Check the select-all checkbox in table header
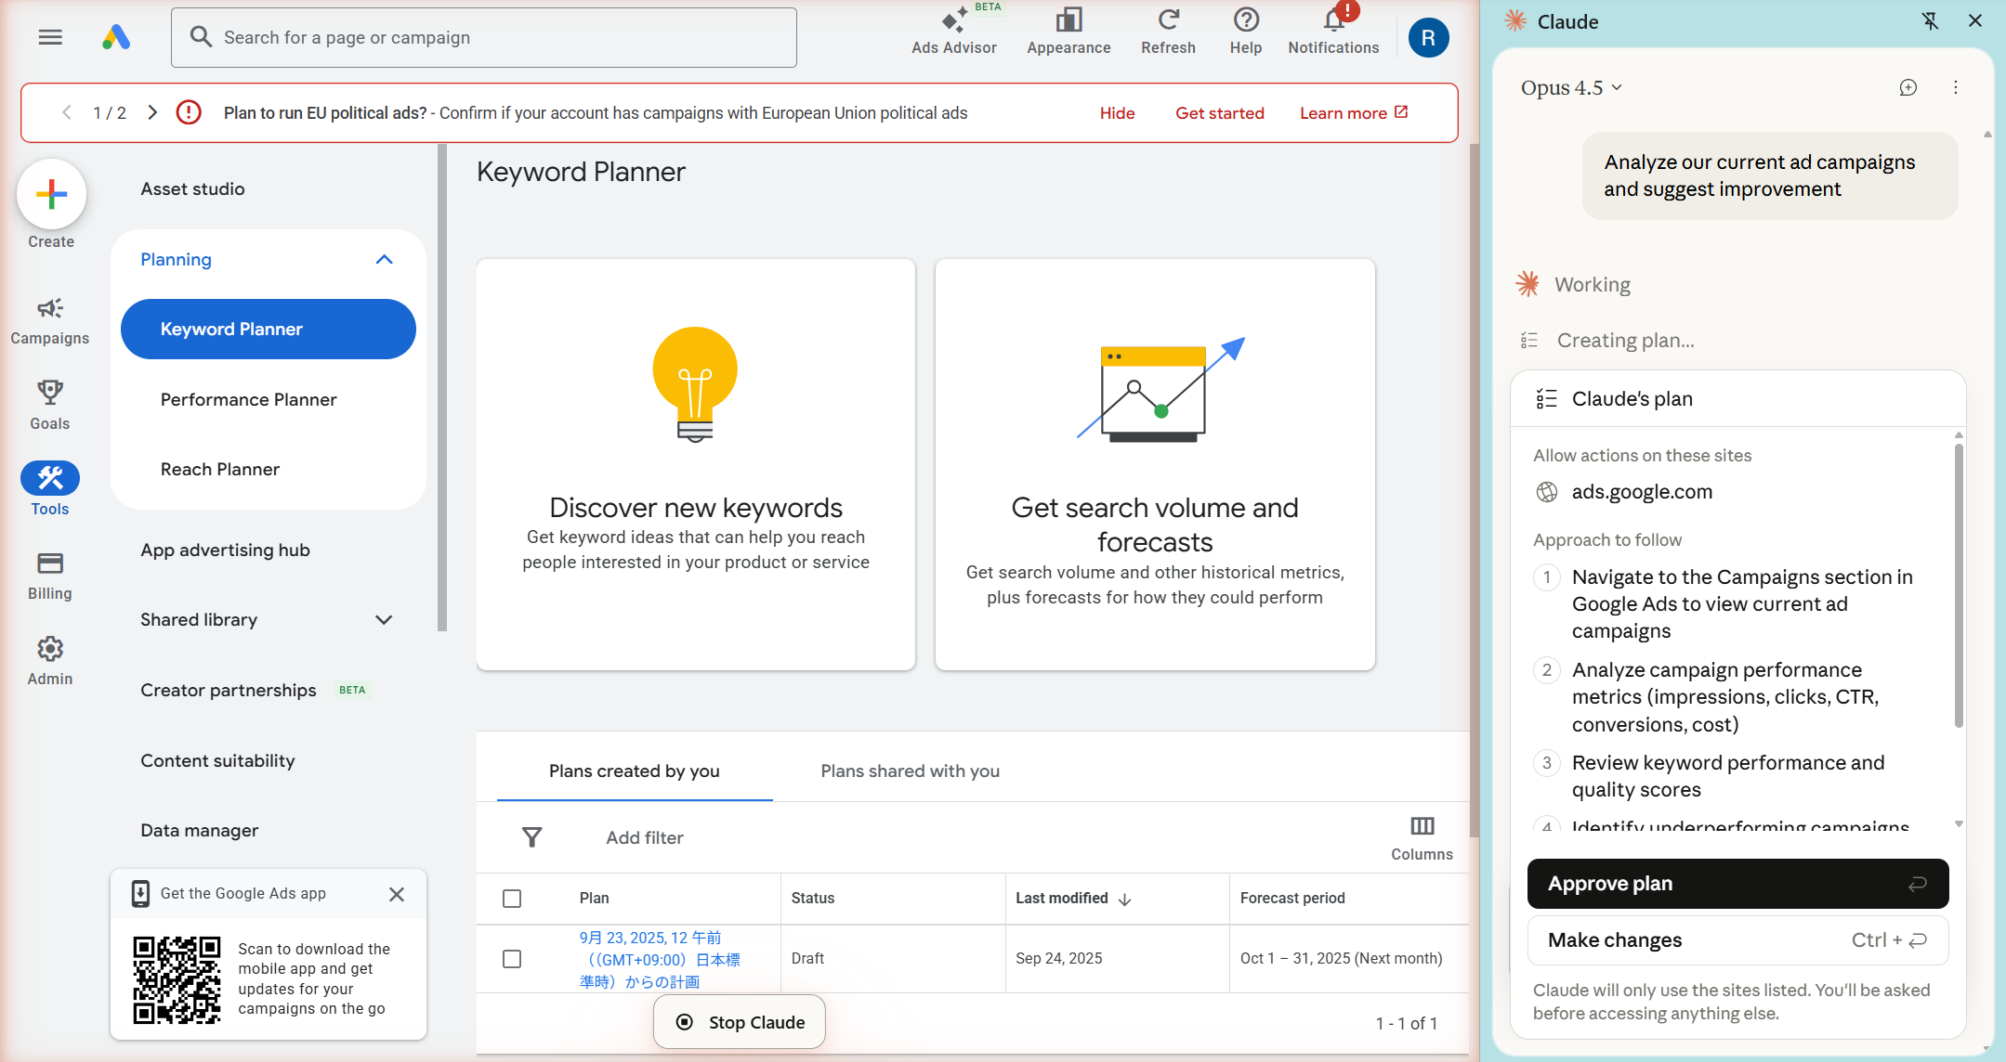This screenshot has width=2006, height=1062. 512,899
